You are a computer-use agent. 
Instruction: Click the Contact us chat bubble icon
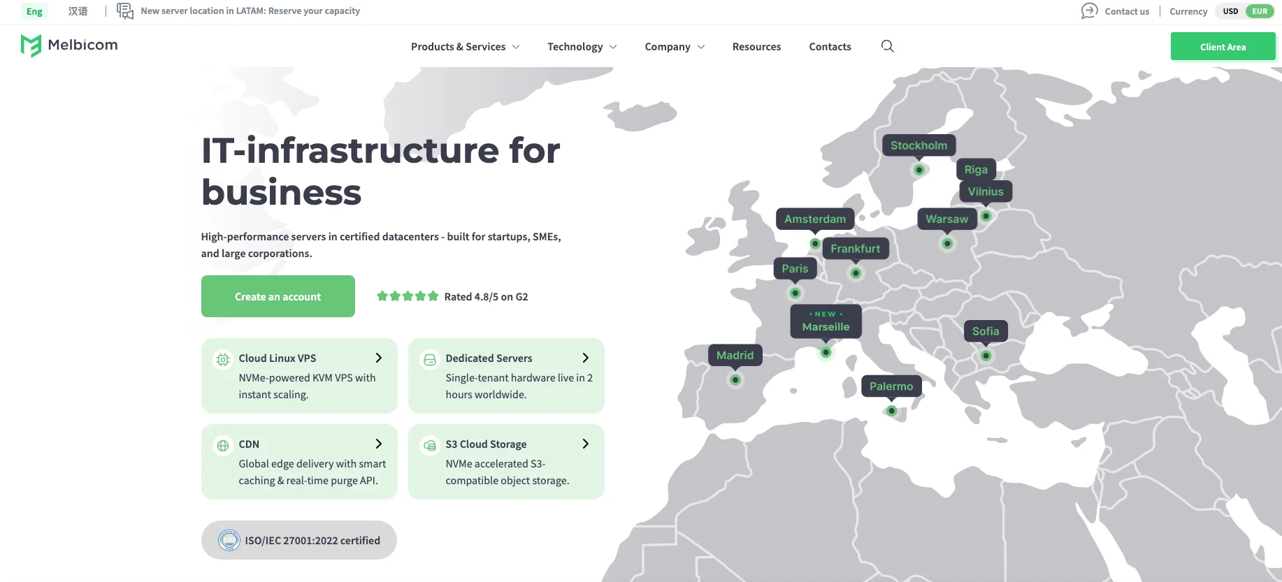(x=1089, y=10)
